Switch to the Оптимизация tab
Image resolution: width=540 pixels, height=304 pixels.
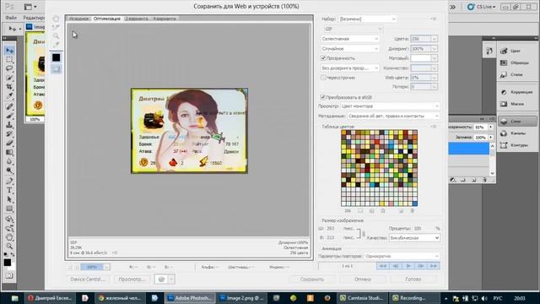107,19
